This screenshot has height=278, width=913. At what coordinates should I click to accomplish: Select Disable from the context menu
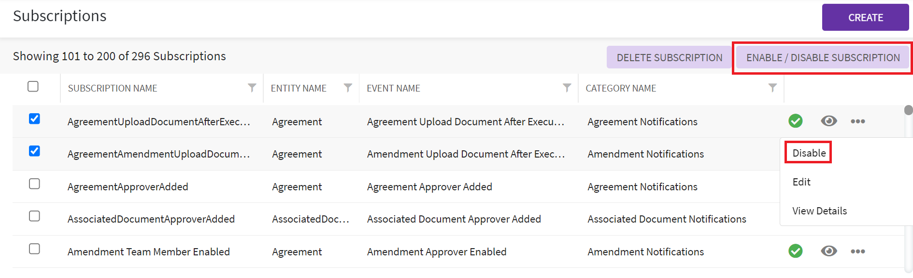[809, 153]
